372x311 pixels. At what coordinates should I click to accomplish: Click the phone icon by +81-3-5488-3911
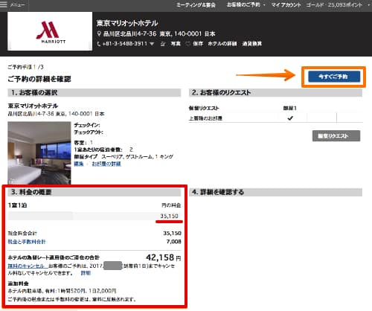pyautogui.click(x=99, y=44)
